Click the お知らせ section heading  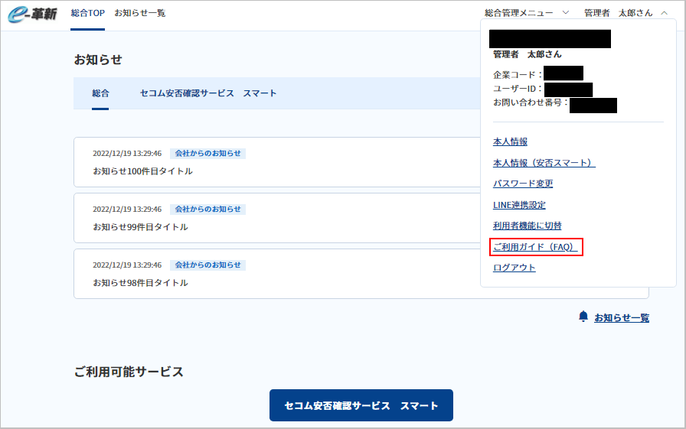coord(98,60)
